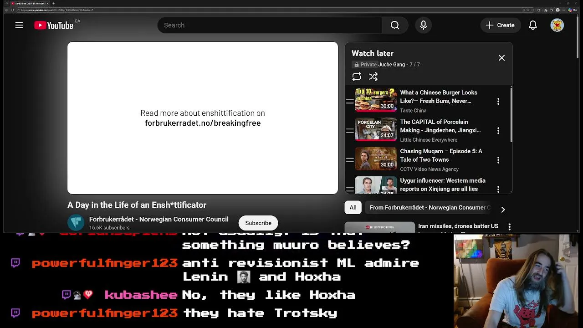The width and height of the screenshot is (583, 328).
Task: Click the video player area
Action: (203, 118)
